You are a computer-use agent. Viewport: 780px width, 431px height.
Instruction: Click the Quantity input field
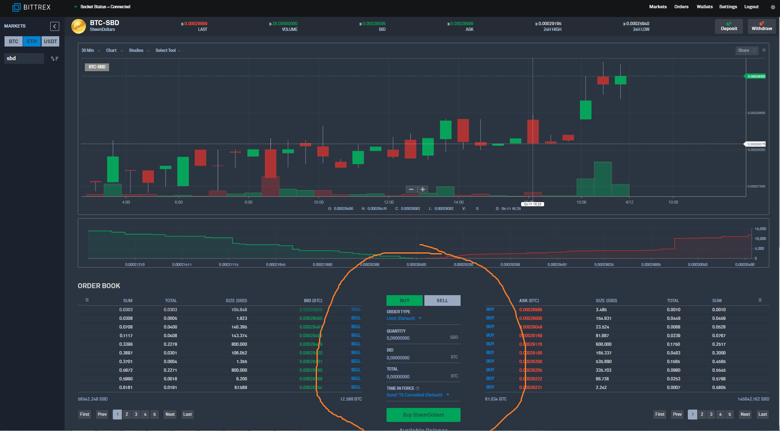(x=423, y=338)
